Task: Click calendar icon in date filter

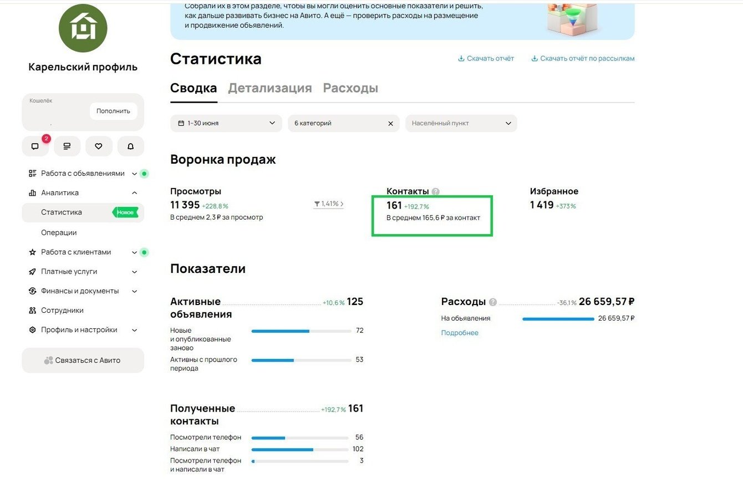Action: 181,123
